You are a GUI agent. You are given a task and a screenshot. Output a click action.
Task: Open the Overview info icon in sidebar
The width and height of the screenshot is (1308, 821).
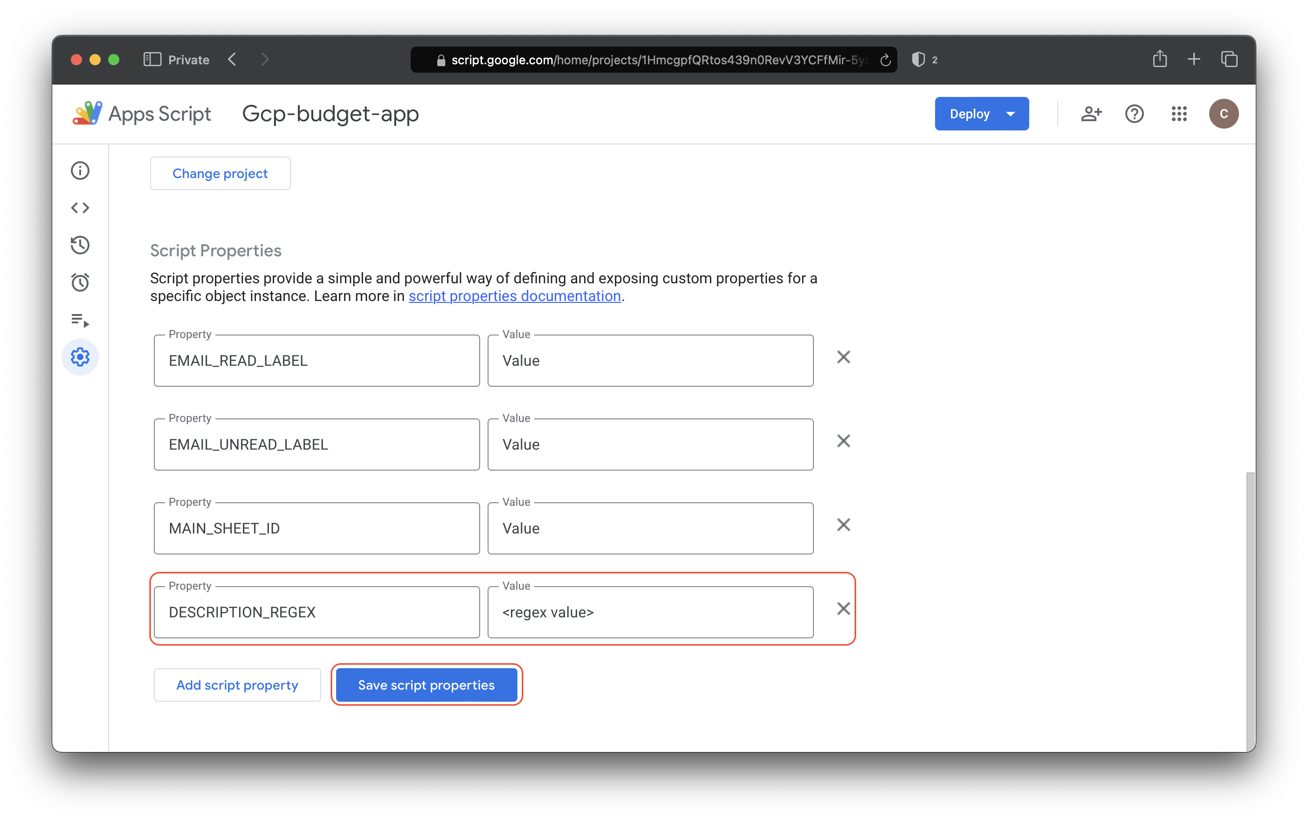(x=80, y=171)
